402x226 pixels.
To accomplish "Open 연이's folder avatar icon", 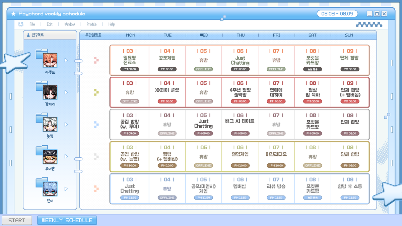I will (46, 187).
